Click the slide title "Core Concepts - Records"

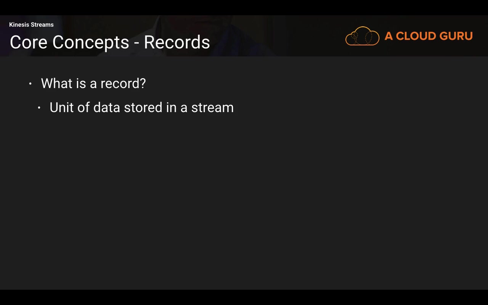(x=110, y=42)
